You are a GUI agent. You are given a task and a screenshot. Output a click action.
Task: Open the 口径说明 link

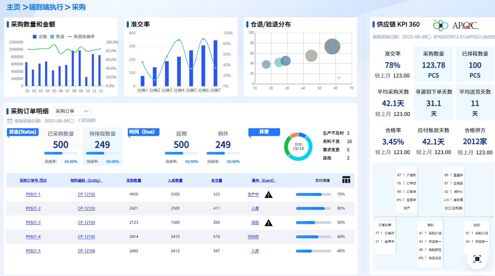click(87, 121)
